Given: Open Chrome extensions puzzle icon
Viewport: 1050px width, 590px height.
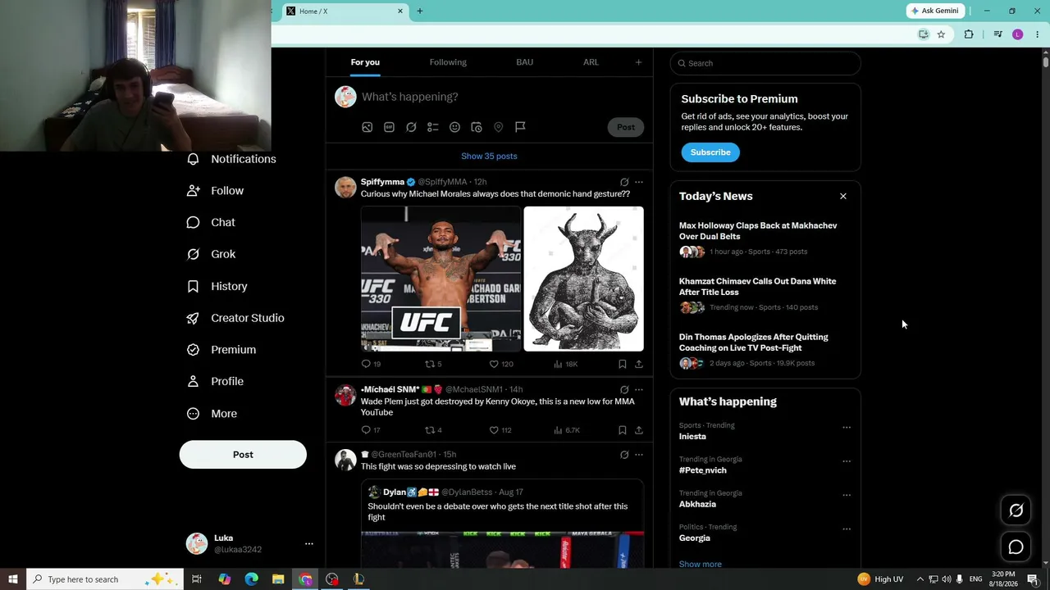Looking at the screenshot, I should click(969, 34).
